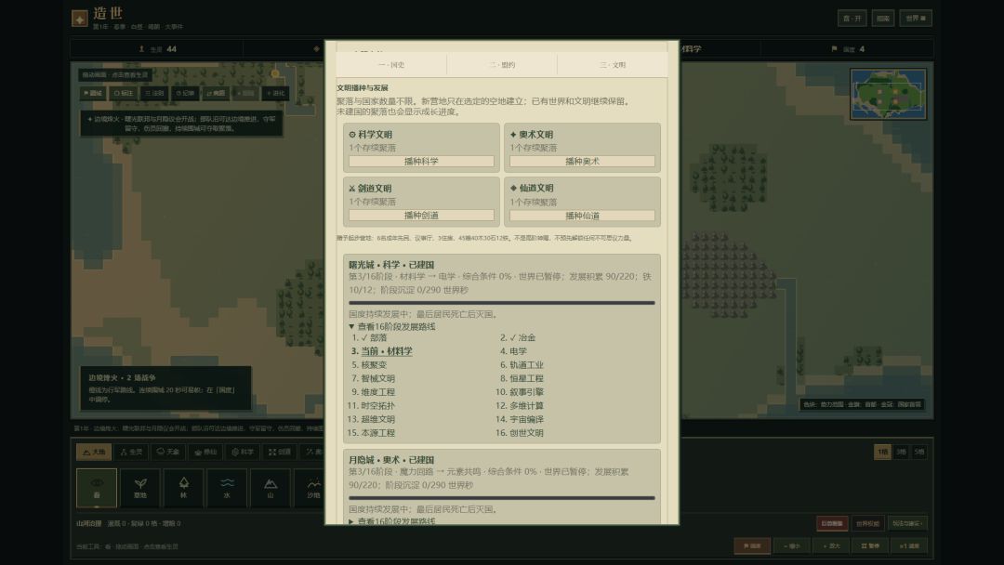Click the red button left of 世界权能
This screenshot has width=1004, height=565.
pyautogui.click(x=832, y=523)
